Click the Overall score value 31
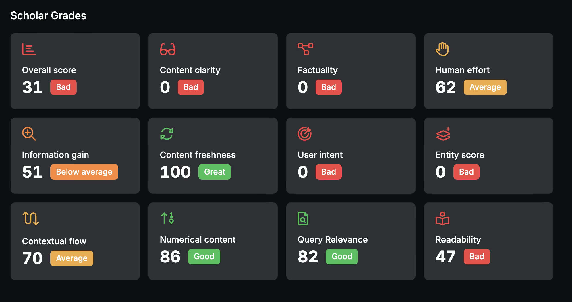The width and height of the screenshot is (572, 302). (x=32, y=87)
